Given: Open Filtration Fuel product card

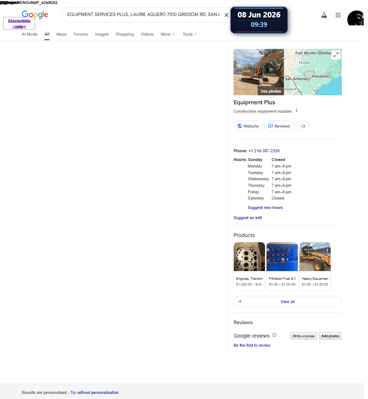Looking at the screenshot, I should point(282,266).
